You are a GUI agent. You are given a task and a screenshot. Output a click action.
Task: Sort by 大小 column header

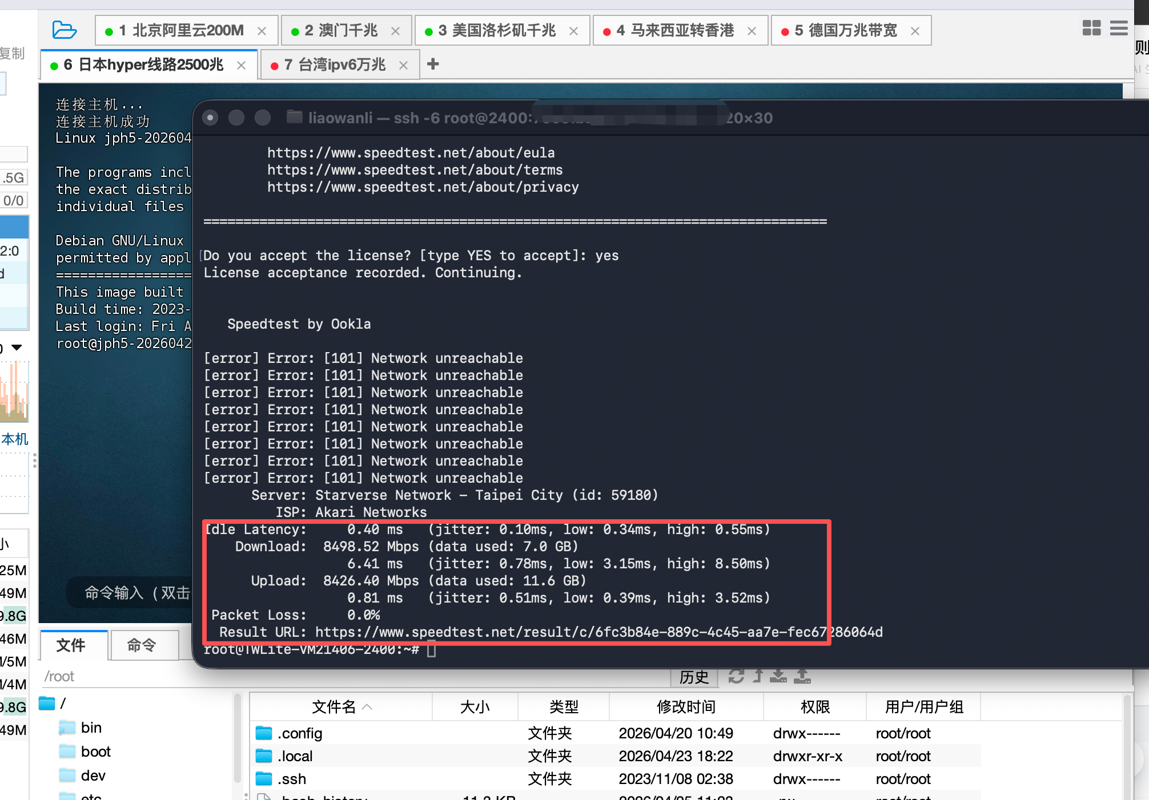click(x=475, y=707)
